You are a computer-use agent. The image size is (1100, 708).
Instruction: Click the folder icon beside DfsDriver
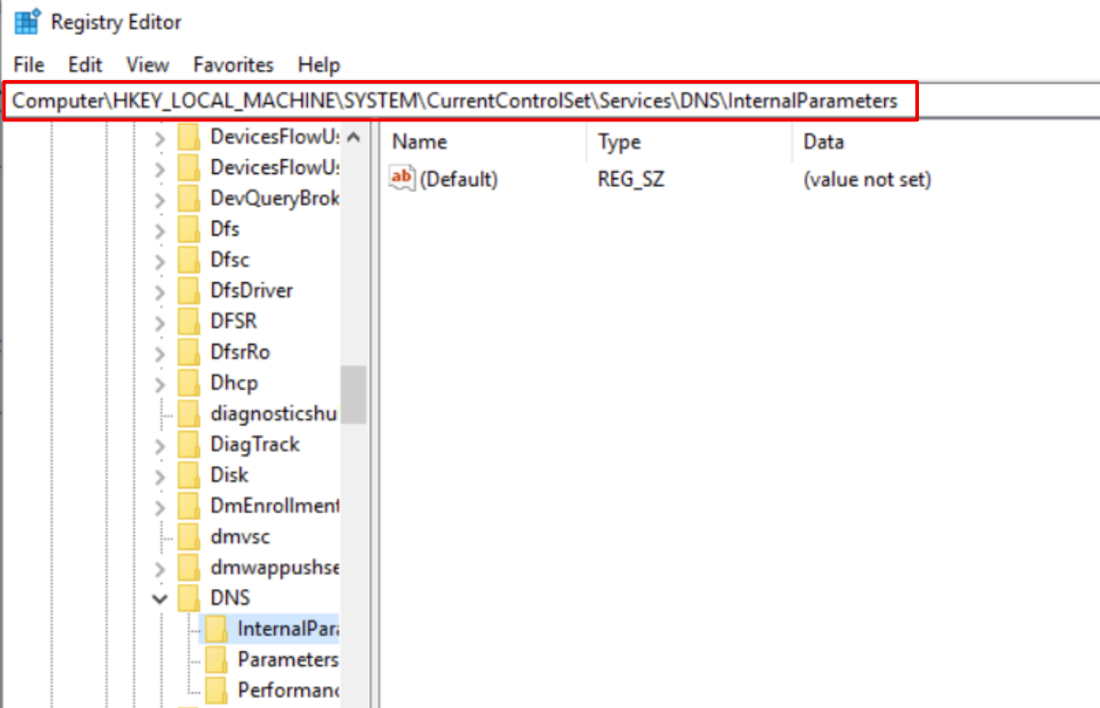point(188,291)
